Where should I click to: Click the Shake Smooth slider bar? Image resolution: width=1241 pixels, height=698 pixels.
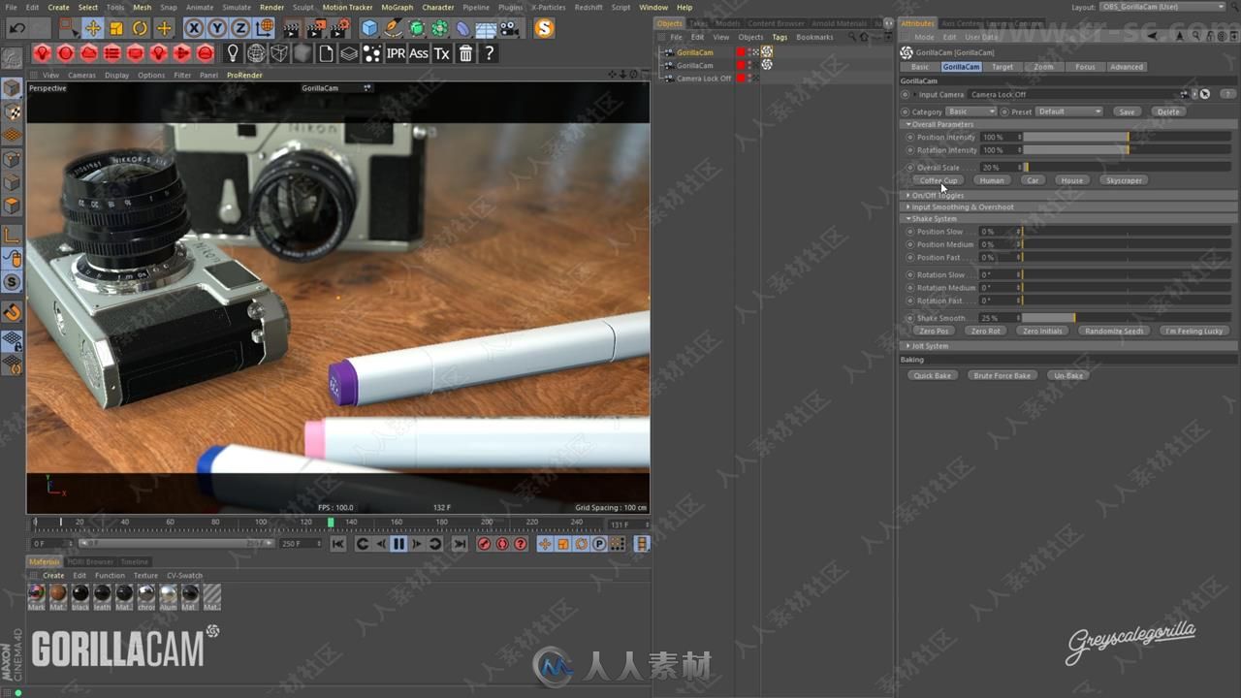[x=1127, y=318]
